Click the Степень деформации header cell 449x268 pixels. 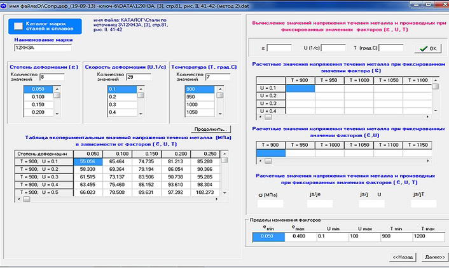[x=44, y=154]
